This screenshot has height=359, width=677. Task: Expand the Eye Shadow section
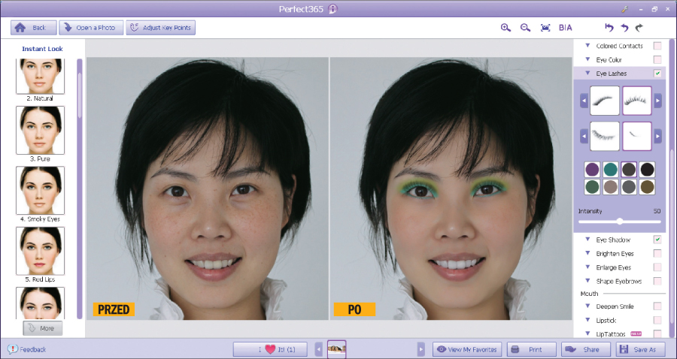coord(587,240)
